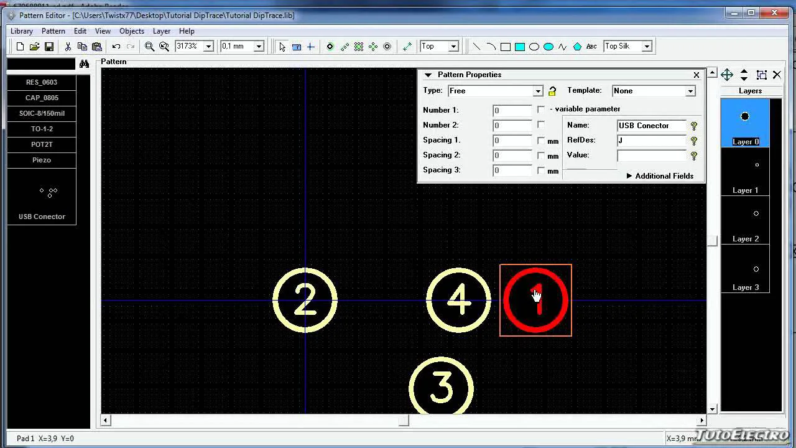
Task: Click the Undo arrow icon
Action: click(x=116, y=47)
